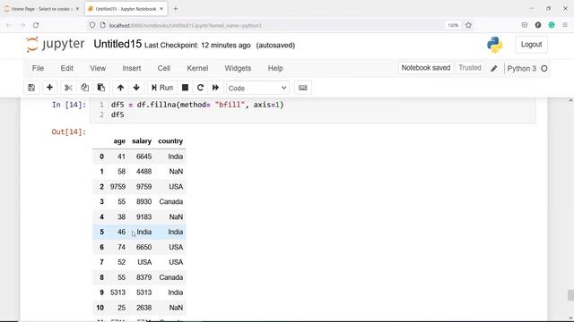
Task: Click the Out[14] output prompt area
Action: 69,131
